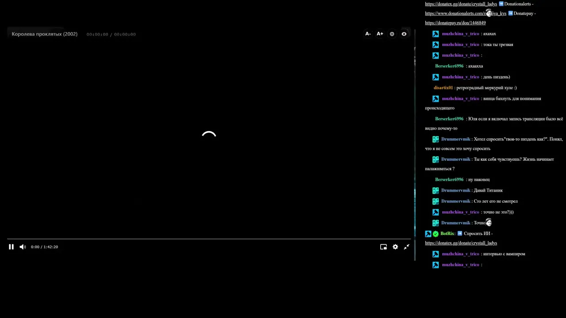Click Drummervmik name on 'Давай Титаник' message
This screenshot has height=318, width=566.
point(456,190)
